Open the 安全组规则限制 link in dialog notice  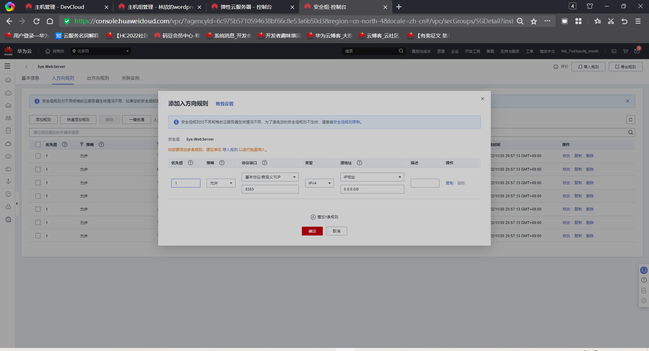click(x=347, y=122)
